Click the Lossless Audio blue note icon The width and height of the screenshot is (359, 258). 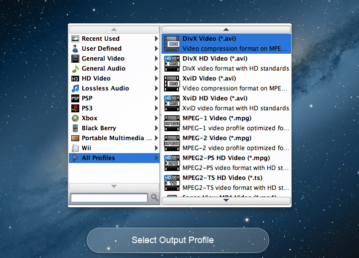click(75, 88)
